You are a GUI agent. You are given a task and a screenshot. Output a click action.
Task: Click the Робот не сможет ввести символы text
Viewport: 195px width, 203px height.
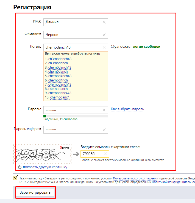pyautogui.click(x=123, y=160)
